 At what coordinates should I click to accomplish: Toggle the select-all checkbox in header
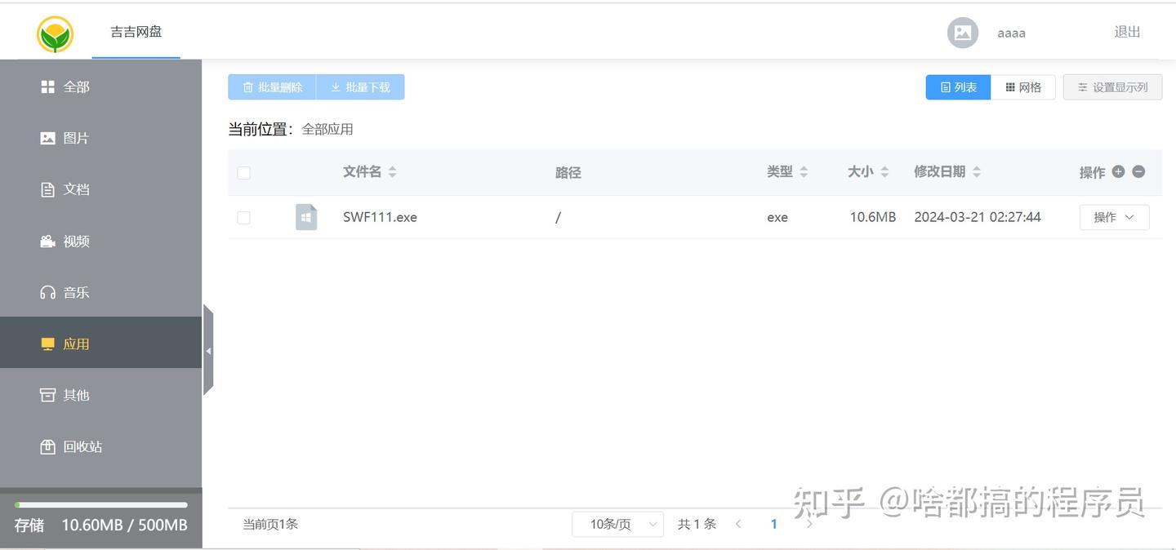point(243,172)
